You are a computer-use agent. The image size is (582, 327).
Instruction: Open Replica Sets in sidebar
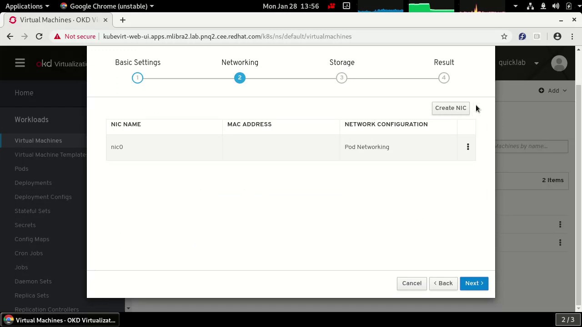coord(32,295)
